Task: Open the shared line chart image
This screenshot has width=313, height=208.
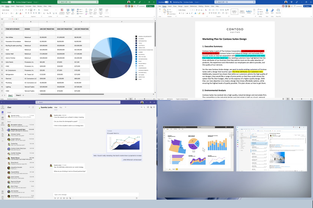Action: tap(124, 143)
